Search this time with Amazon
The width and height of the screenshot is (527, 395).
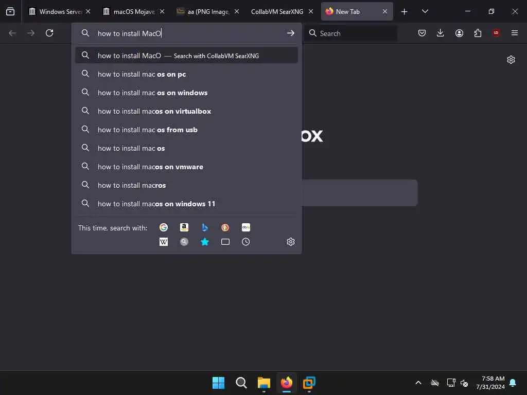(x=184, y=227)
